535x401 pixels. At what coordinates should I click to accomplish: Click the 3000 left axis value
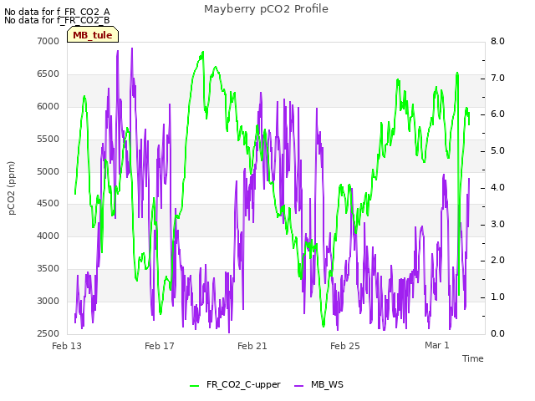pyautogui.click(x=48, y=301)
